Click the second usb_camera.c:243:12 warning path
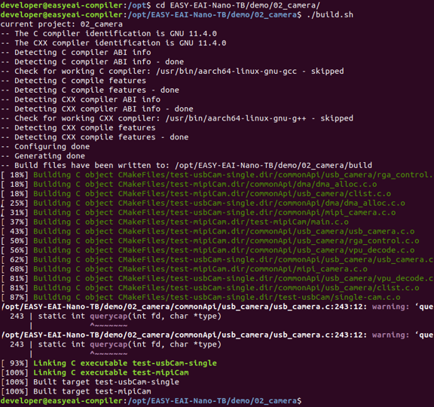 pyautogui.click(x=184, y=335)
